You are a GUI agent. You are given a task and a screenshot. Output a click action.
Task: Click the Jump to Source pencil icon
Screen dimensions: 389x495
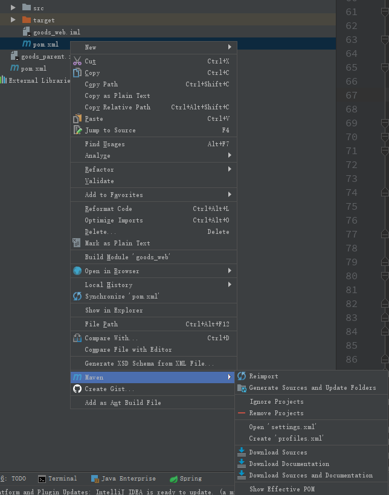click(77, 130)
